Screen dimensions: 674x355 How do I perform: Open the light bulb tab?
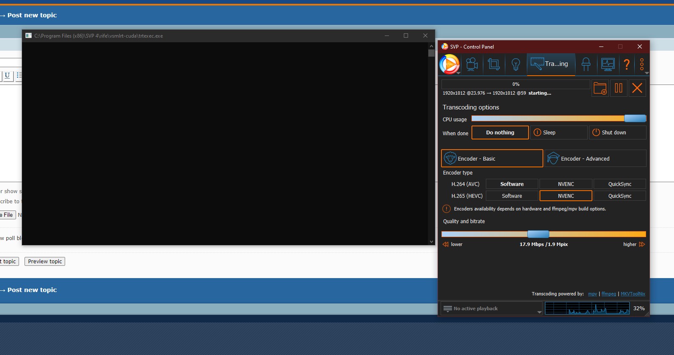pyautogui.click(x=515, y=64)
